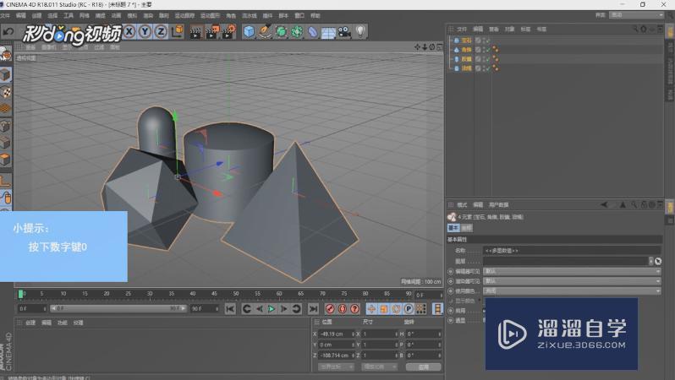The image size is (675, 380).
Task: Click the record active objects button
Action: [330, 308]
